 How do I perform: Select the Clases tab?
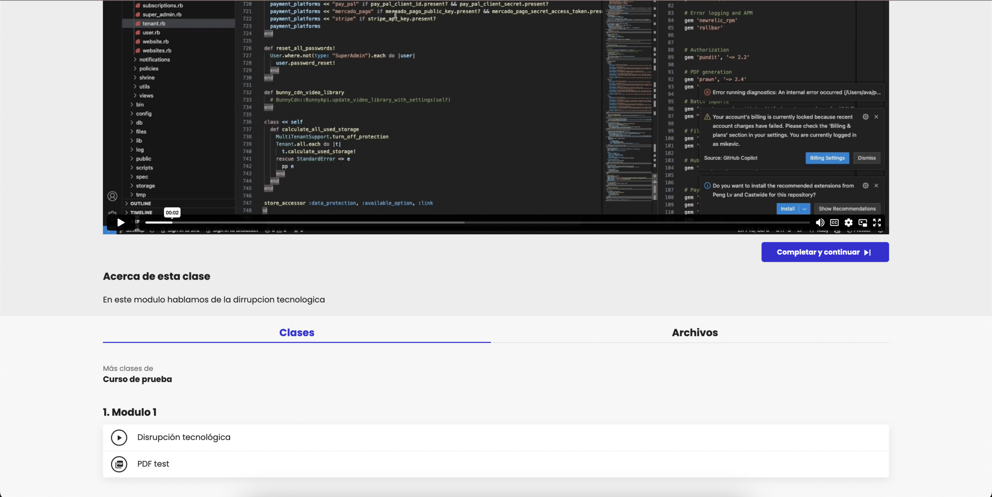pyautogui.click(x=297, y=332)
